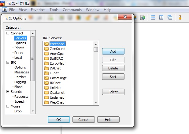Screen dimensions: 189x134
Task: Select Logging in the category tree
Action: tap(20, 82)
